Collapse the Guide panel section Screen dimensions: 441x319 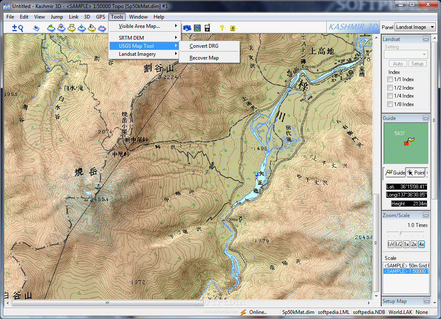tap(426, 118)
